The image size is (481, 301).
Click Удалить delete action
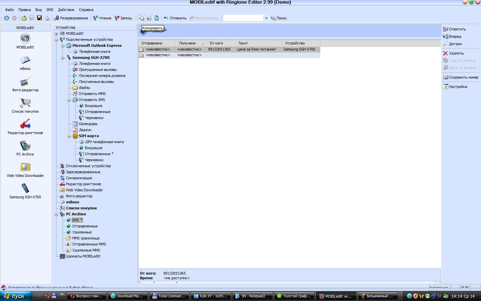[453, 53]
